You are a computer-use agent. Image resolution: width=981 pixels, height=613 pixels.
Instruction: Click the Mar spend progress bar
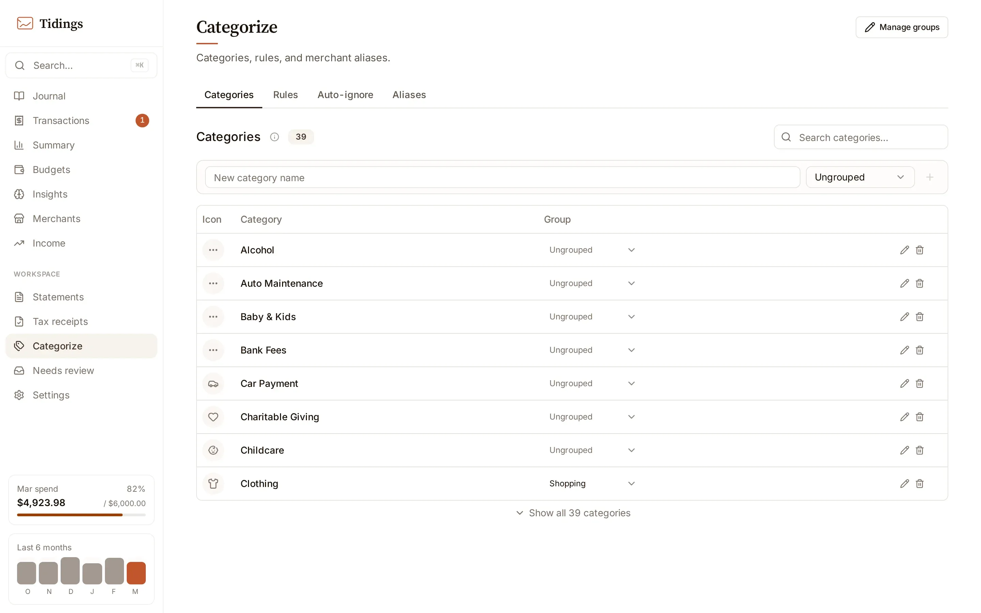click(x=81, y=515)
